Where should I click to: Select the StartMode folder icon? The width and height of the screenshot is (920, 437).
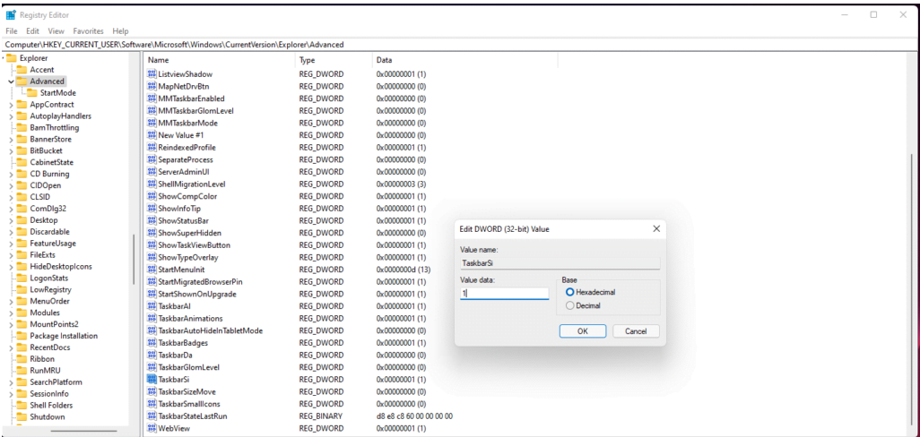[x=31, y=93]
